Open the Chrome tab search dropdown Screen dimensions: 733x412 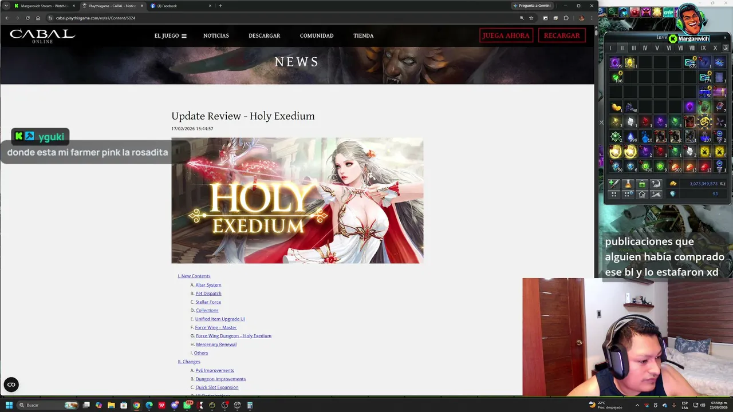click(6, 6)
